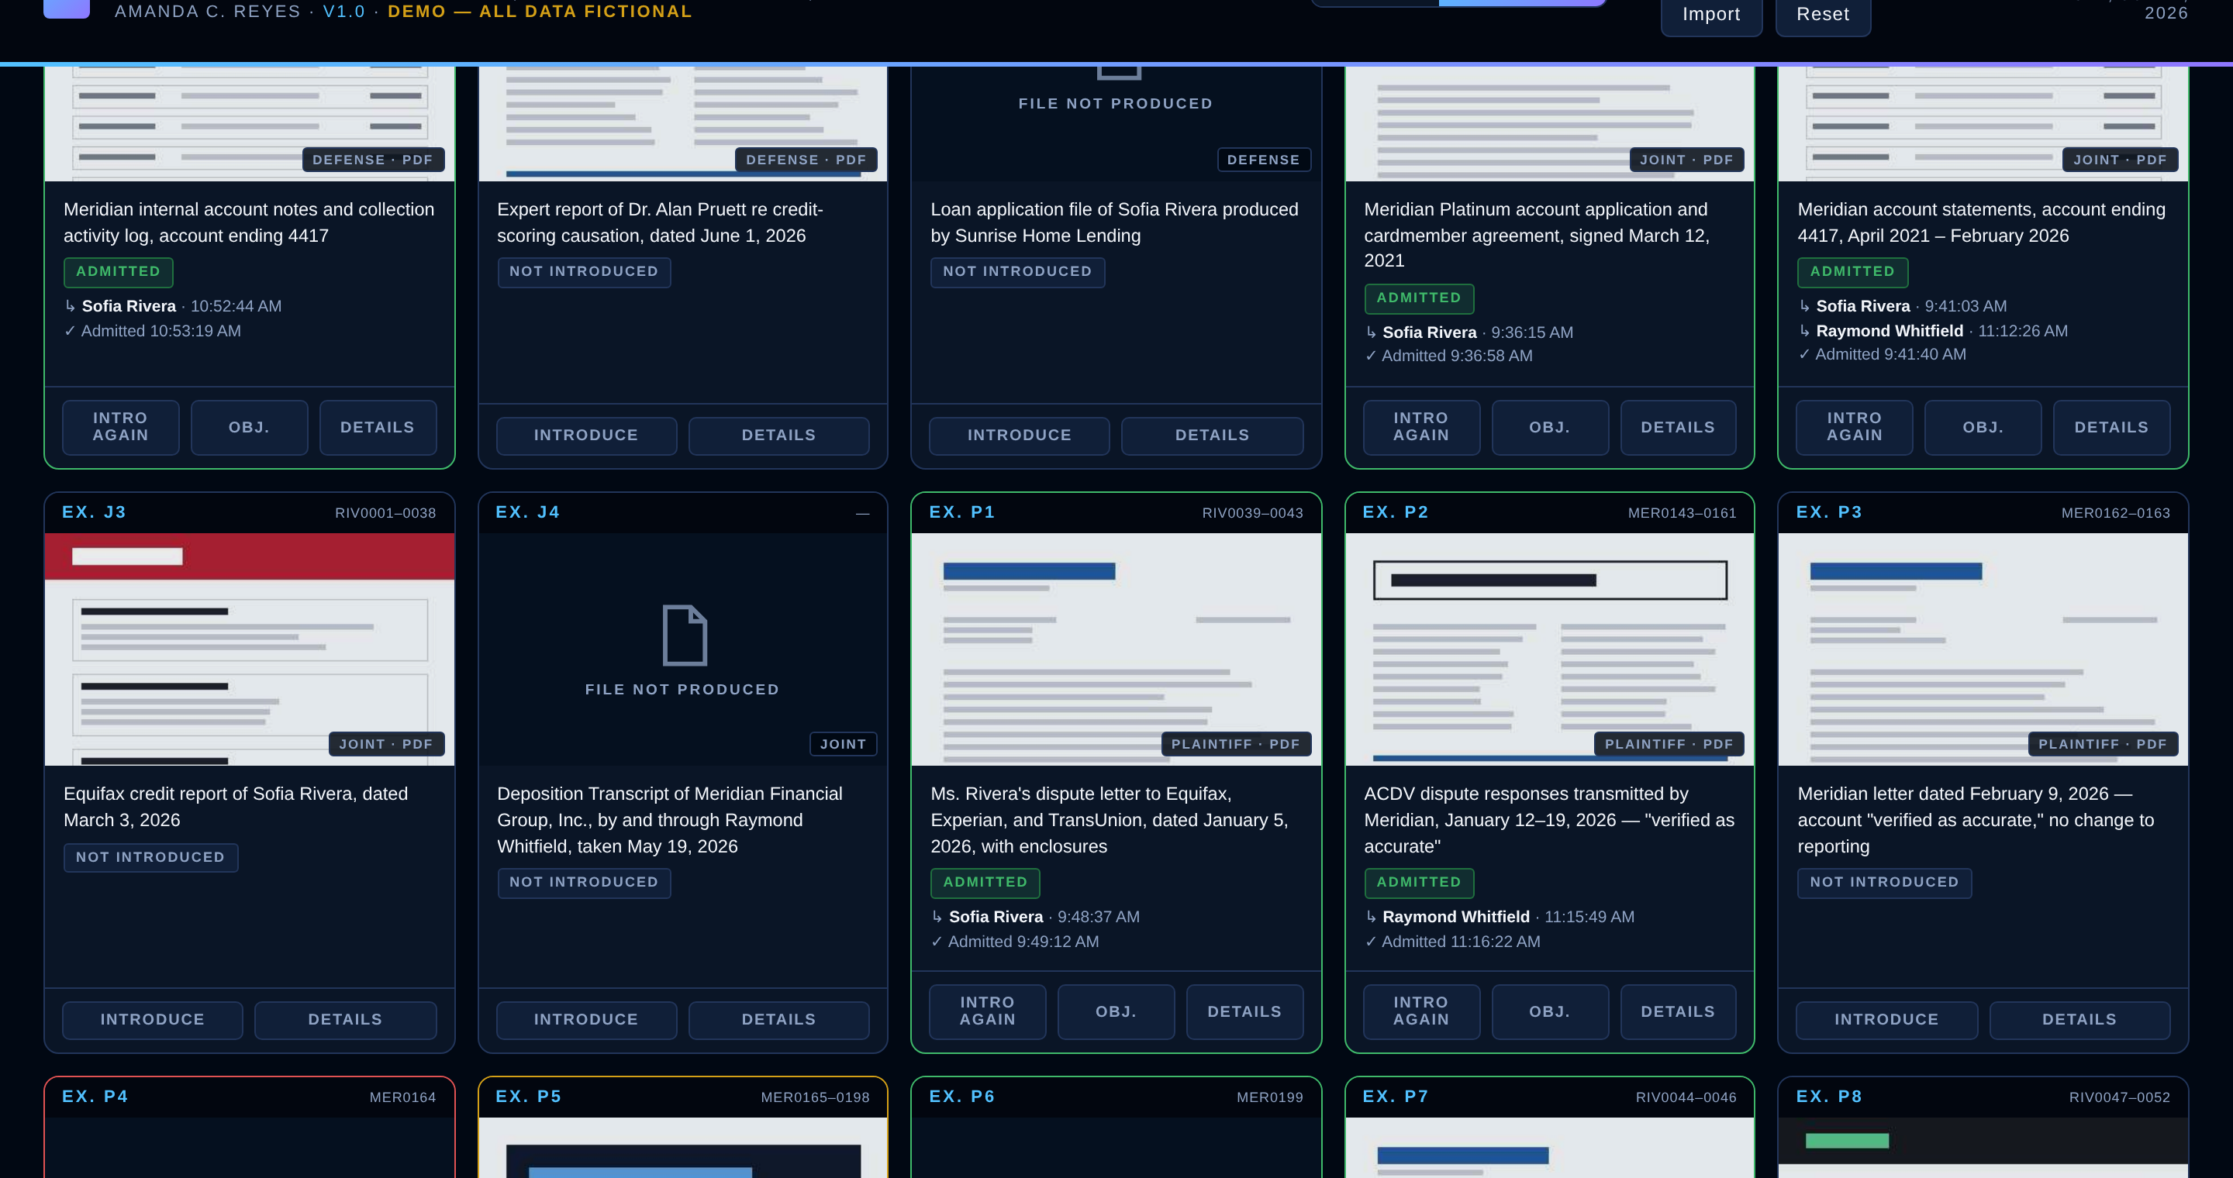Screen dimensions: 2233x1178
Task: Click Intro Again on Ex. P2
Action: tap(1420, 1011)
